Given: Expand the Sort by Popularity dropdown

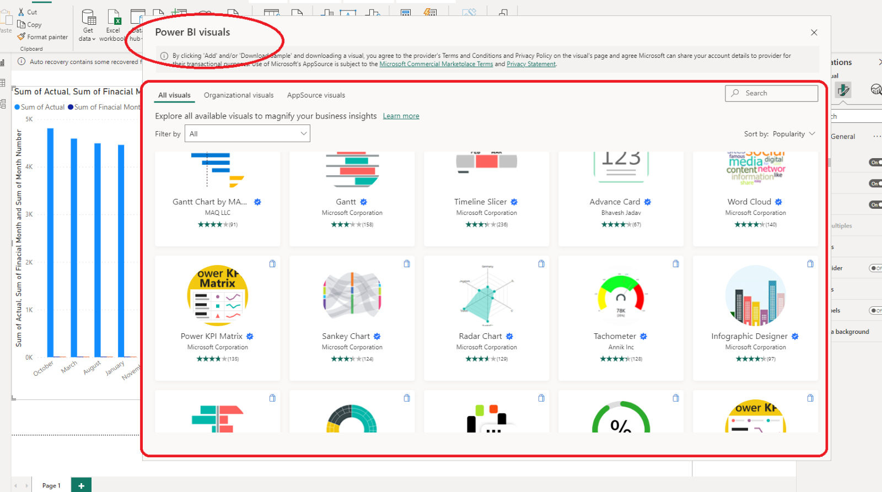Looking at the screenshot, I should point(779,134).
